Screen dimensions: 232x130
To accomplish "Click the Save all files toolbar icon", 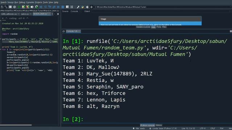I will 6,7.
